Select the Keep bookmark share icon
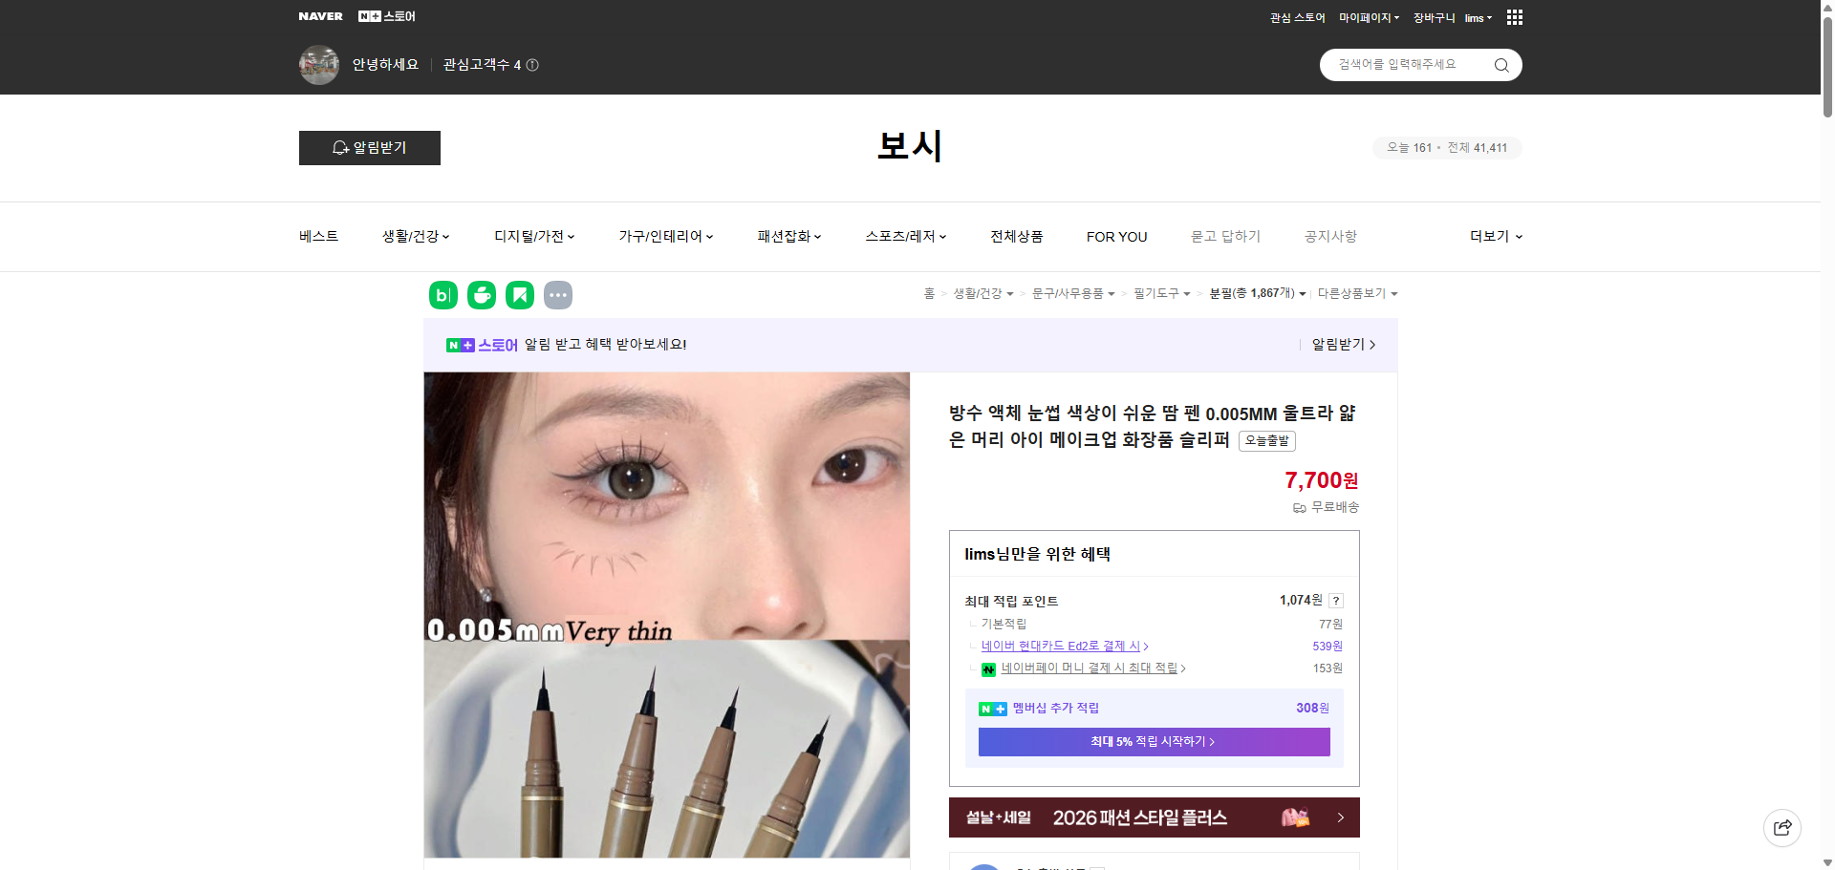This screenshot has height=870, width=1835. click(x=520, y=295)
